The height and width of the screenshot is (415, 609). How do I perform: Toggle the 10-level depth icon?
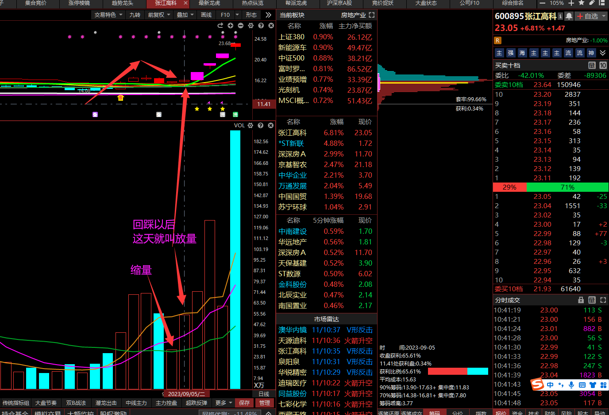(x=603, y=65)
